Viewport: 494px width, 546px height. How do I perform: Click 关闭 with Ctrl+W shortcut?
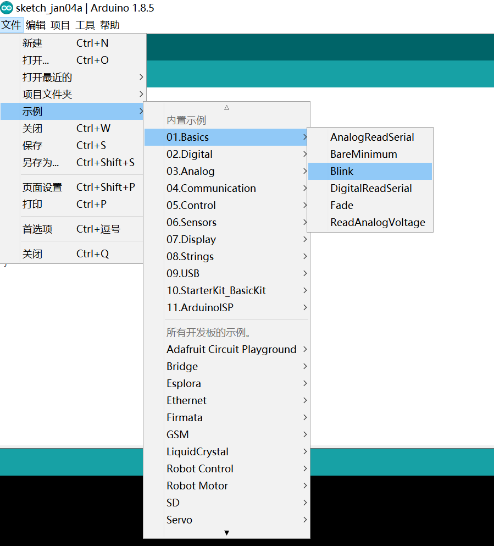click(x=72, y=129)
